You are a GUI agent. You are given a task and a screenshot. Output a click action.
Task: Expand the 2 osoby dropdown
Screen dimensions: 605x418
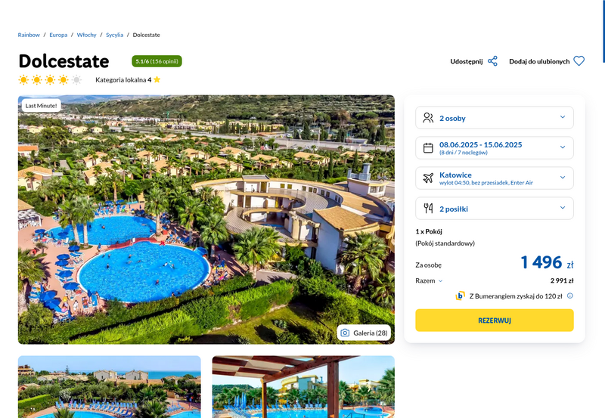(x=495, y=118)
